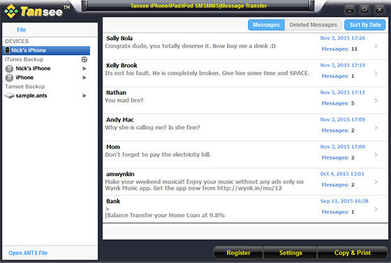This screenshot has width=391, height=263.
Task: Expand the iPhone backup arrow
Action: pos(84,77)
